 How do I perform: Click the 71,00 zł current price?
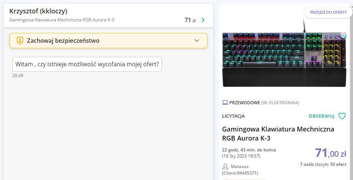(330, 153)
